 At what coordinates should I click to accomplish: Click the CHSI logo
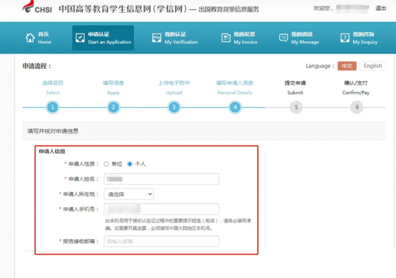[x=37, y=7]
